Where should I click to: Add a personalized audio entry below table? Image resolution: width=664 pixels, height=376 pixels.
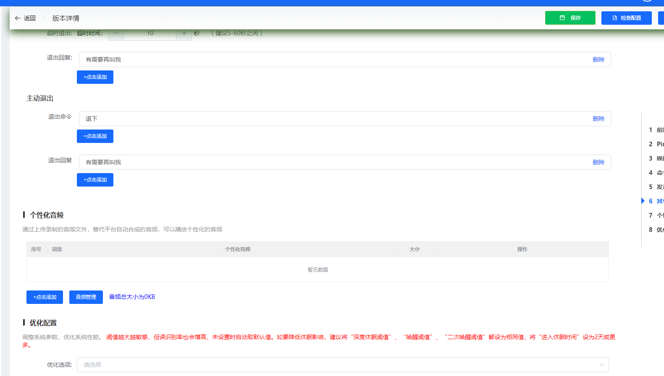coord(45,297)
